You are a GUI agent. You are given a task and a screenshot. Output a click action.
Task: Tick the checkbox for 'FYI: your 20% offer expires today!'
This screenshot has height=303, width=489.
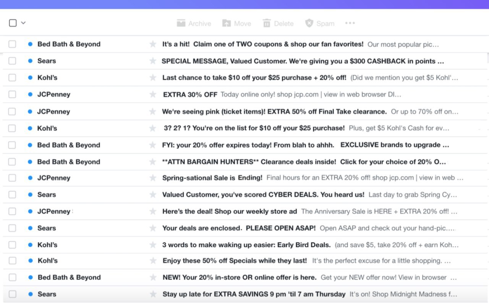[12, 145]
